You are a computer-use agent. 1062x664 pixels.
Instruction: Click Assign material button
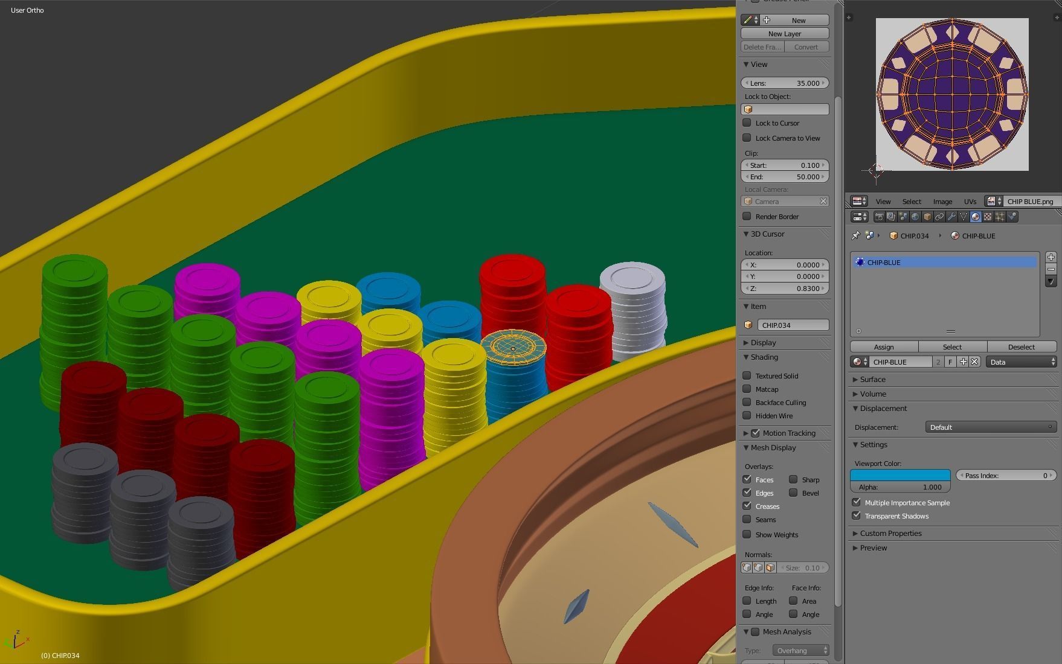pyautogui.click(x=884, y=346)
